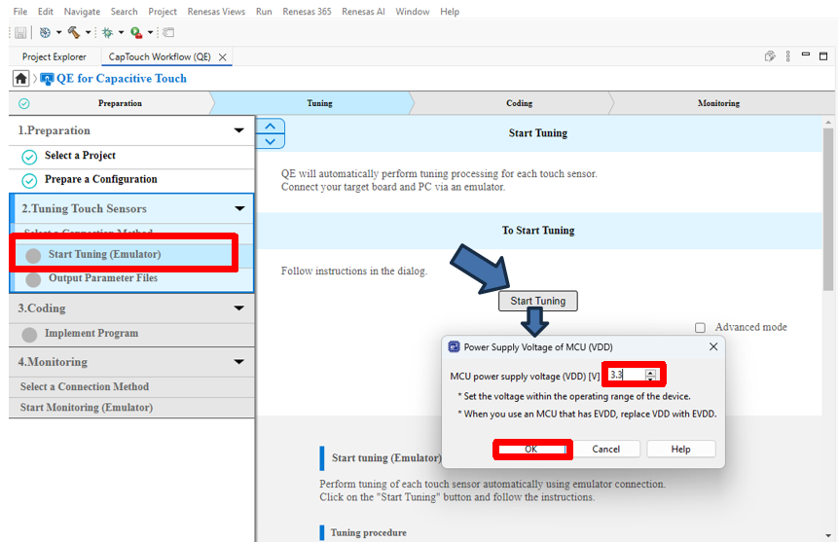
Task: Click the Home icon in the breadcrumb
Action: (x=20, y=79)
